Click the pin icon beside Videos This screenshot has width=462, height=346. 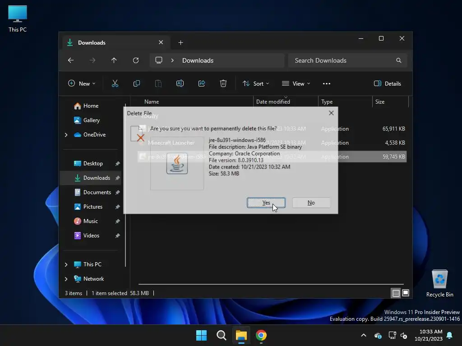tap(118, 236)
